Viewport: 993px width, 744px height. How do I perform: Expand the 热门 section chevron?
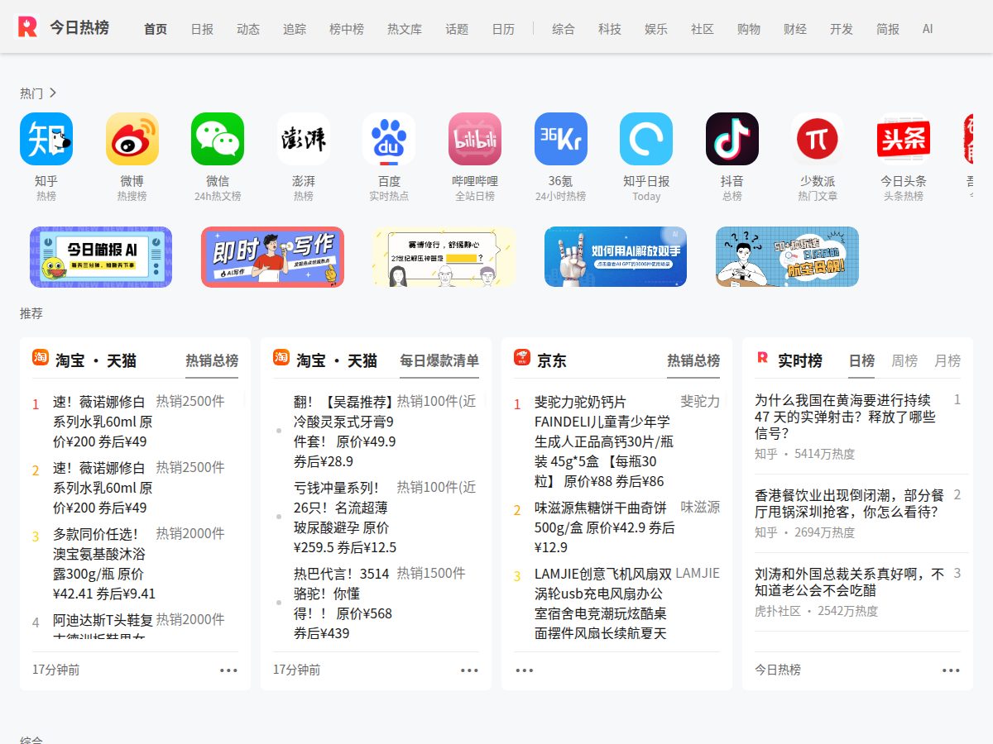(x=53, y=93)
